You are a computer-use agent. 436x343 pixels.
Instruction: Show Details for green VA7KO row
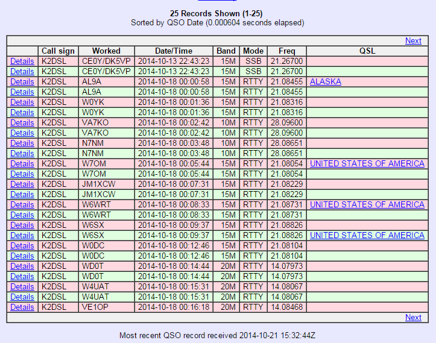(22, 133)
